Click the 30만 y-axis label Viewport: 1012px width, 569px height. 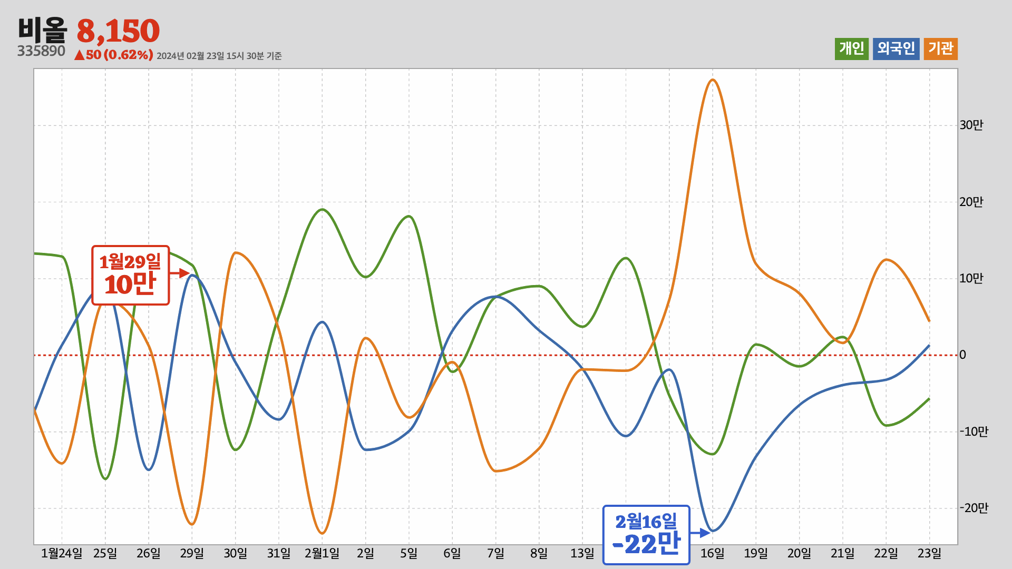(971, 125)
